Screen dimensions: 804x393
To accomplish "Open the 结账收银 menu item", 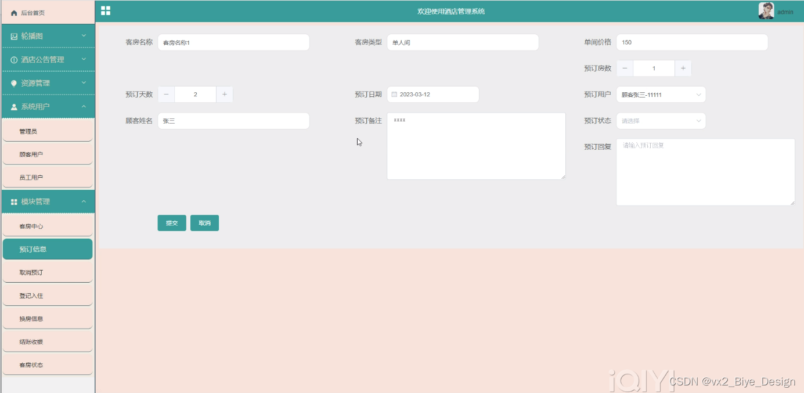I will 48,342.
